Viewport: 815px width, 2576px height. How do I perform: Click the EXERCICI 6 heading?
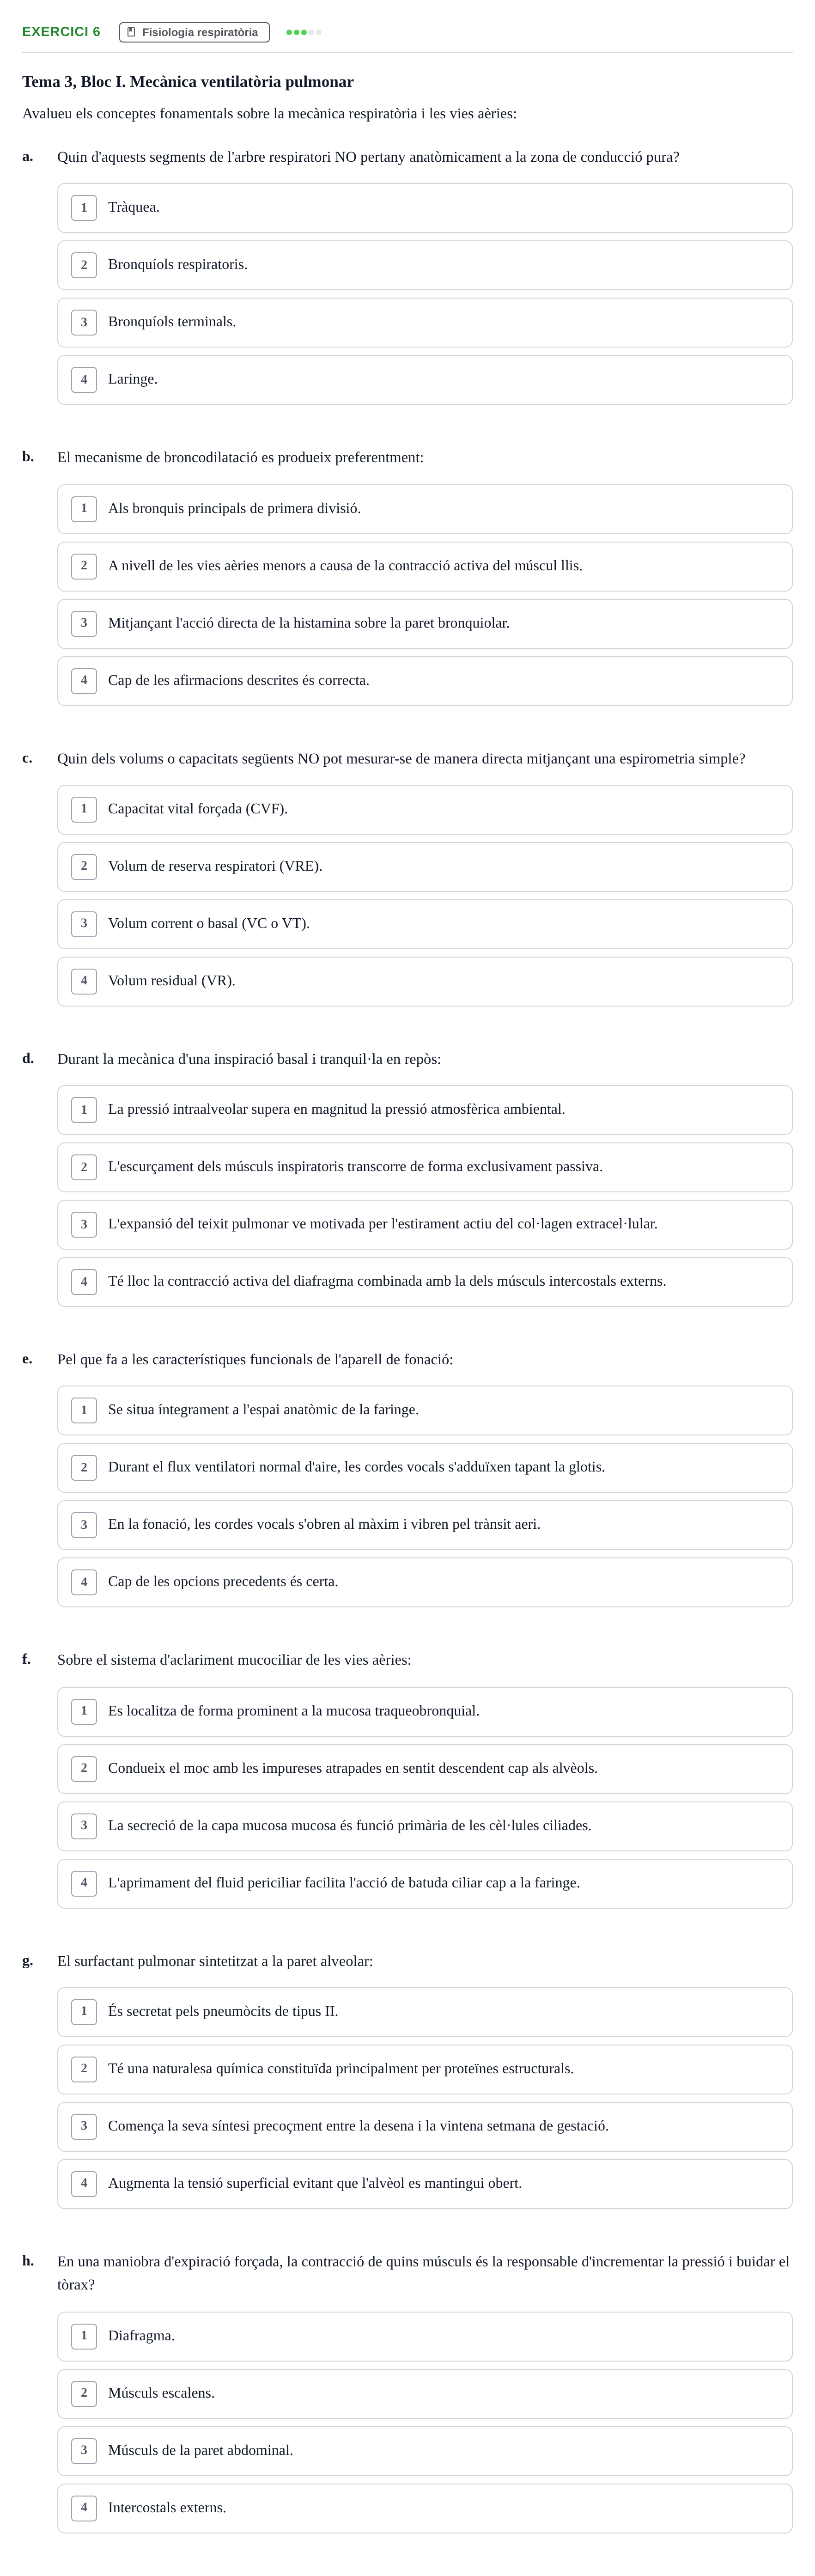click(61, 32)
